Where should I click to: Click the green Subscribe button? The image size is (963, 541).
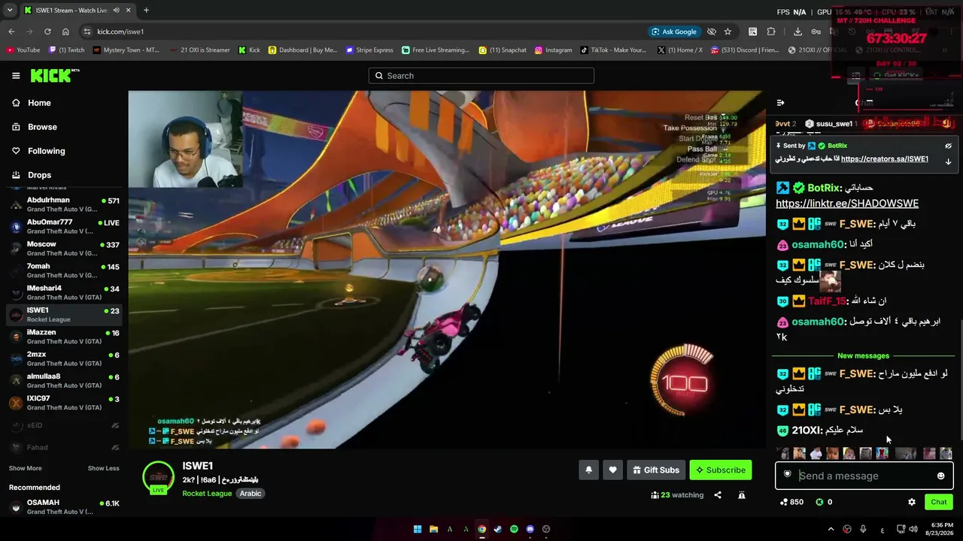click(x=721, y=470)
